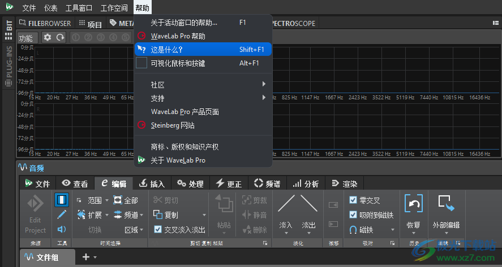Viewport: 502px width, 267px height.
Task: Open the PLUG-INS side panel tab
Action: (8, 66)
